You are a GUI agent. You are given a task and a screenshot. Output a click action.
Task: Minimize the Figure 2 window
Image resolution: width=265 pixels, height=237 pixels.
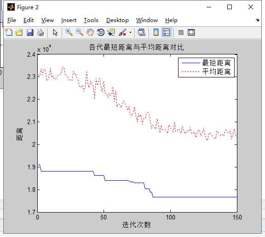click(x=209, y=7)
